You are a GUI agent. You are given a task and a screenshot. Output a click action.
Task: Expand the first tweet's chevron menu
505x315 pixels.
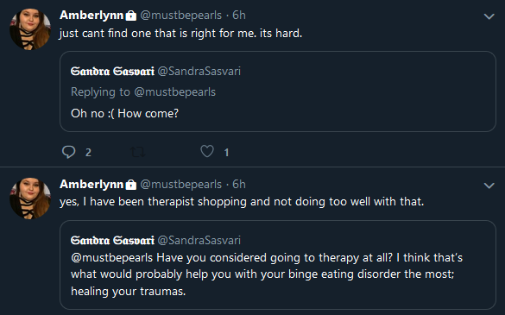(489, 16)
